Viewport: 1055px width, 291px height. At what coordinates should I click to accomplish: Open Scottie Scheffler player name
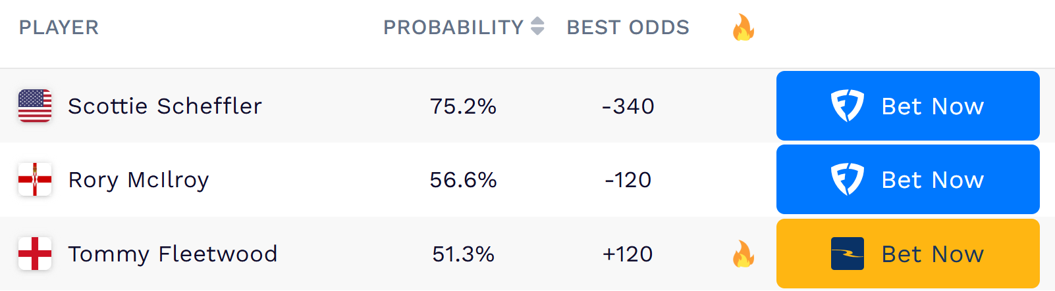tap(165, 106)
